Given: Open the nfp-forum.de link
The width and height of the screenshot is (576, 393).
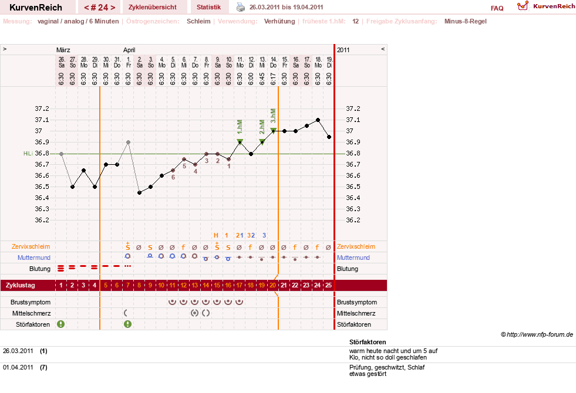Looking at the screenshot, I should [537, 334].
